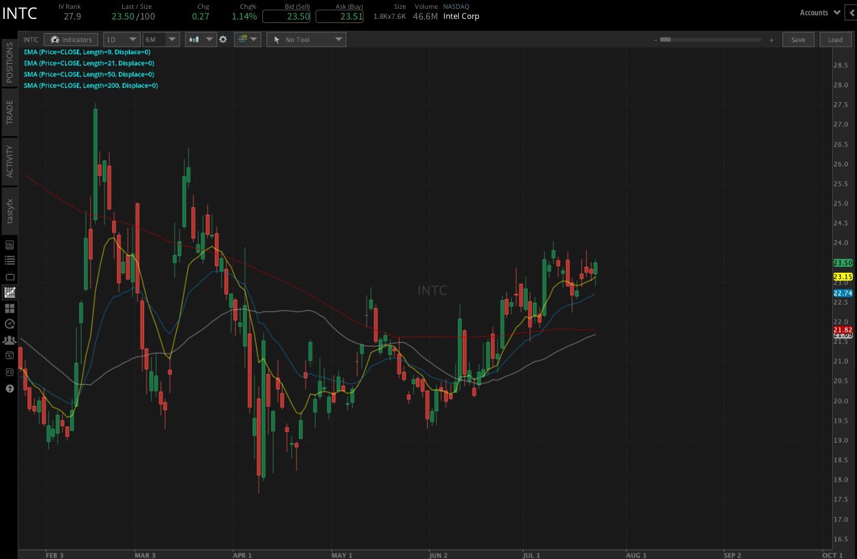Click the AUG 1 date axis label
This screenshot has height=559, width=857.
pos(636,555)
